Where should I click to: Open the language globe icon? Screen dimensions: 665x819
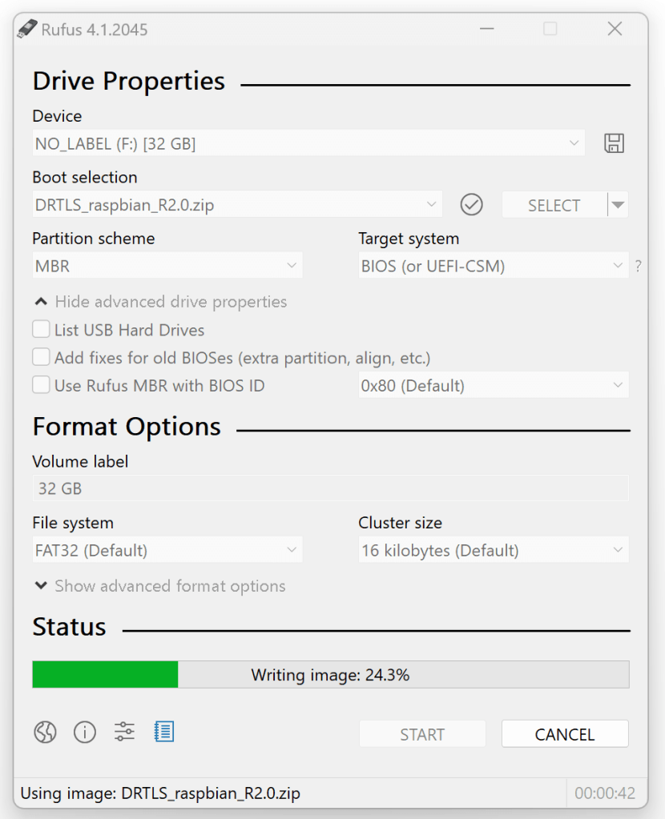click(x=45, y=732)
